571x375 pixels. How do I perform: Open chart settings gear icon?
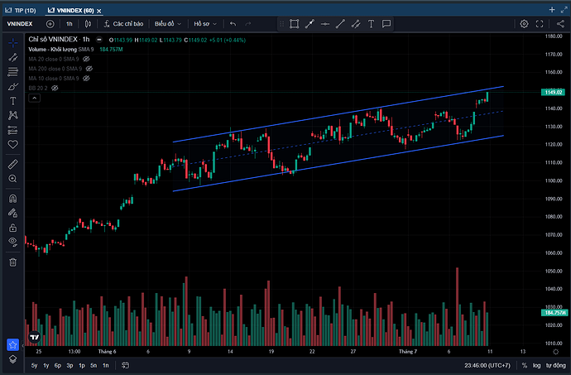click(x=524, y=24)
